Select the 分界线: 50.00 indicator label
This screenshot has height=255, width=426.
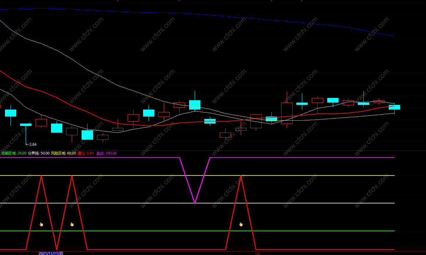[39, 153]
